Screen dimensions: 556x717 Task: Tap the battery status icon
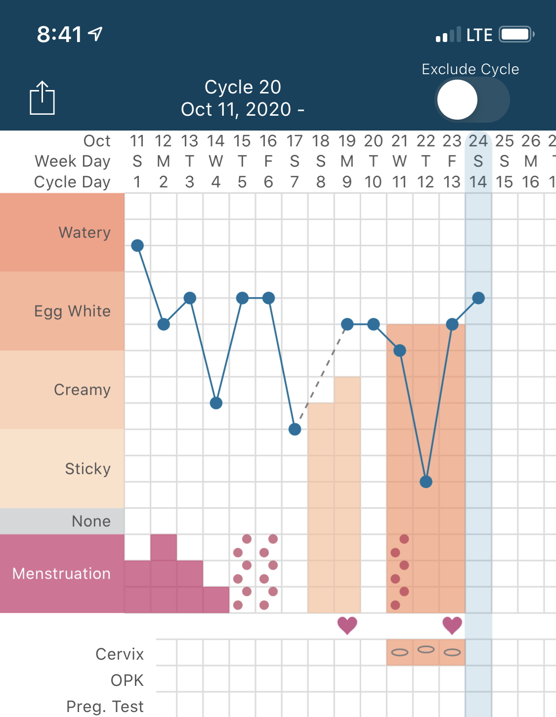(x=517, y=35)
